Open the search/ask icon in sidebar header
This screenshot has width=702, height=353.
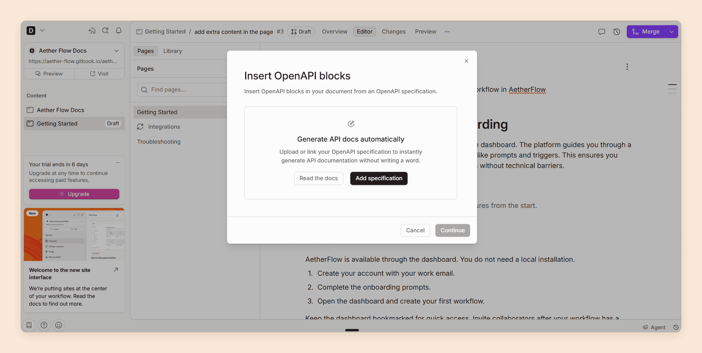105,31
